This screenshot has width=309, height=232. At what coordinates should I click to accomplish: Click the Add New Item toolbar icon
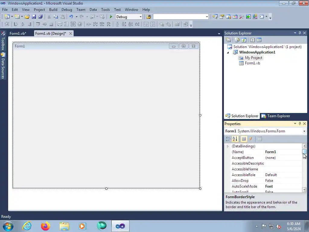tap(17, 17)
